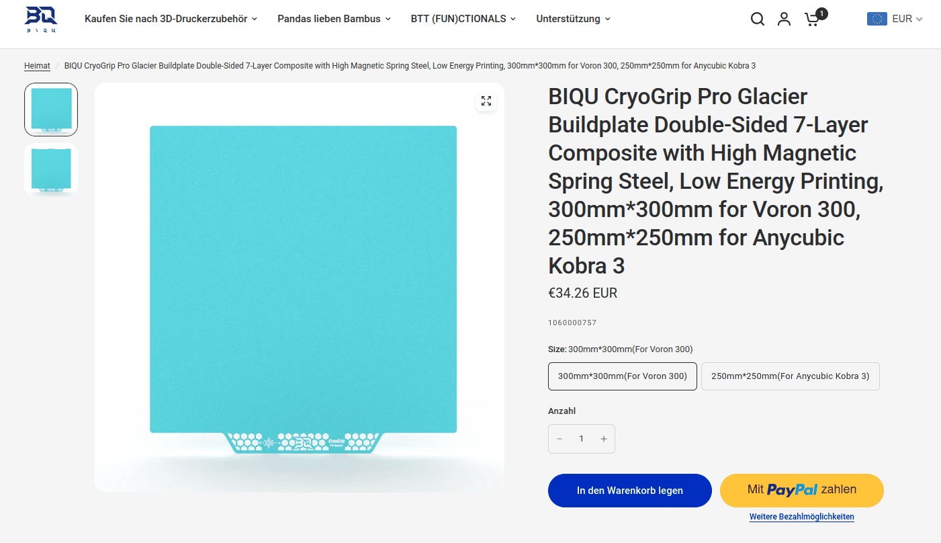941x543 pixels.
Task: Open the shopping cart icon
Action: (812, 19)
